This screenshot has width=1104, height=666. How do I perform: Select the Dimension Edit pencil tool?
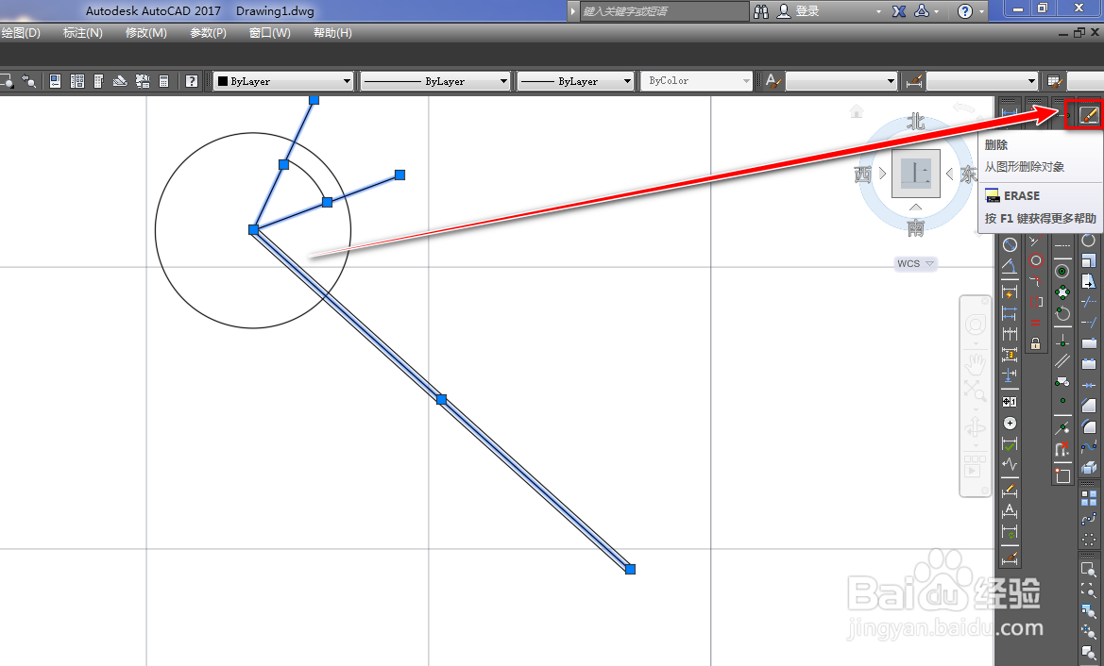point(1009,491)
